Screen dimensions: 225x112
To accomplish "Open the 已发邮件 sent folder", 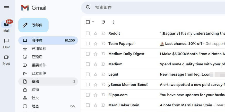I will tap(48, 73).
